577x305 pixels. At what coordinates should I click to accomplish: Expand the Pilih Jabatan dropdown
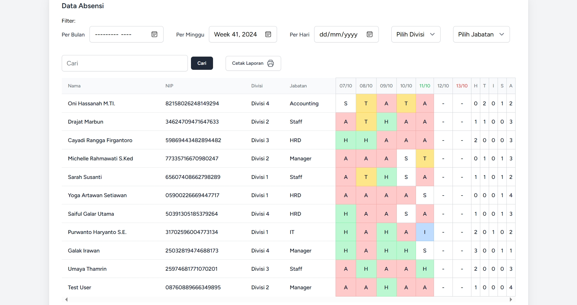481,34
